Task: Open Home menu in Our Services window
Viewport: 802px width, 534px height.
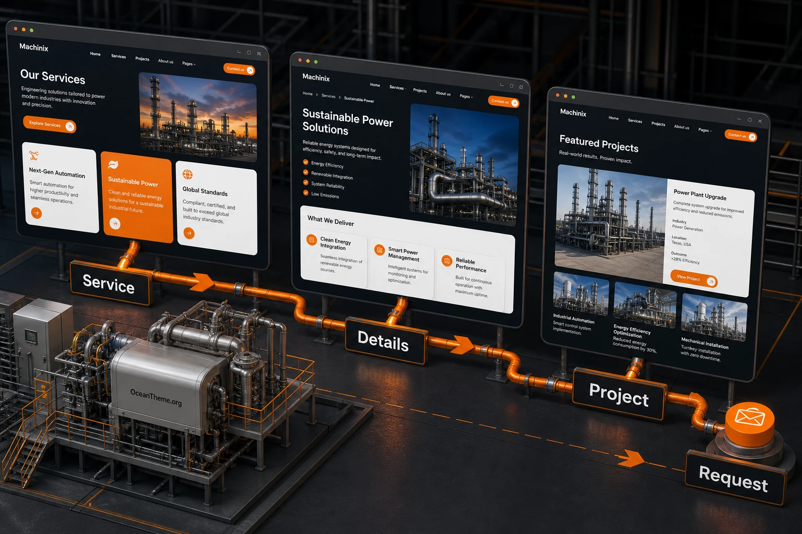Action: coord(95,54)
